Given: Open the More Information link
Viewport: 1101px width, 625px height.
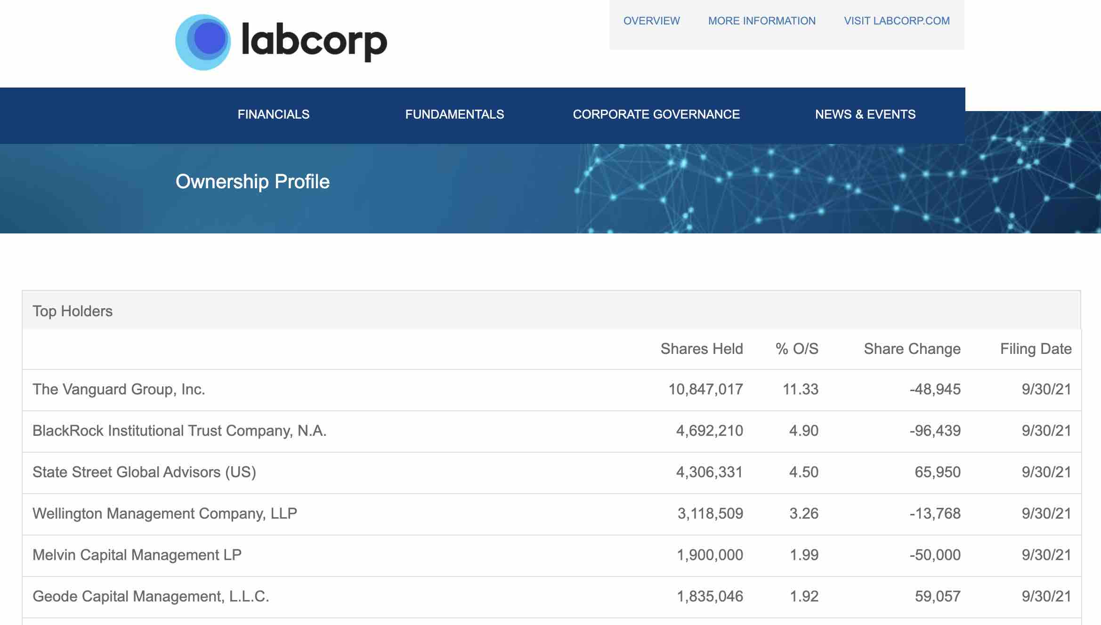Looking at the screenshot, I should pos(762,21).
